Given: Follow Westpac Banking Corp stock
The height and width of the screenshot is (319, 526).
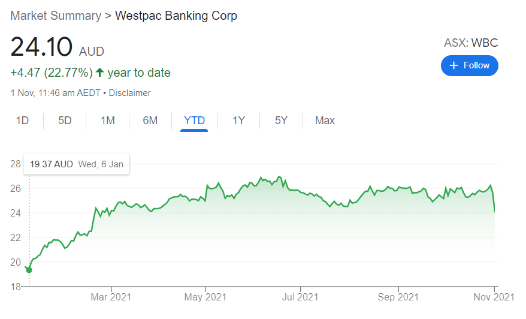Looking at the screenshot, I should point(469,65).
